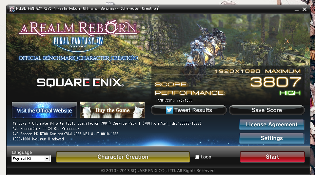
Task: Enable the Loop checkbox
Action: 197,157
